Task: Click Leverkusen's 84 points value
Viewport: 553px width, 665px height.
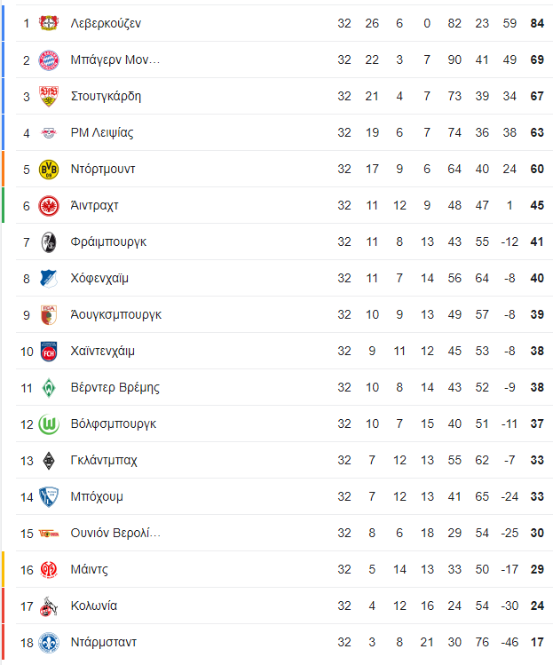Action: click(x=536, y=23)
